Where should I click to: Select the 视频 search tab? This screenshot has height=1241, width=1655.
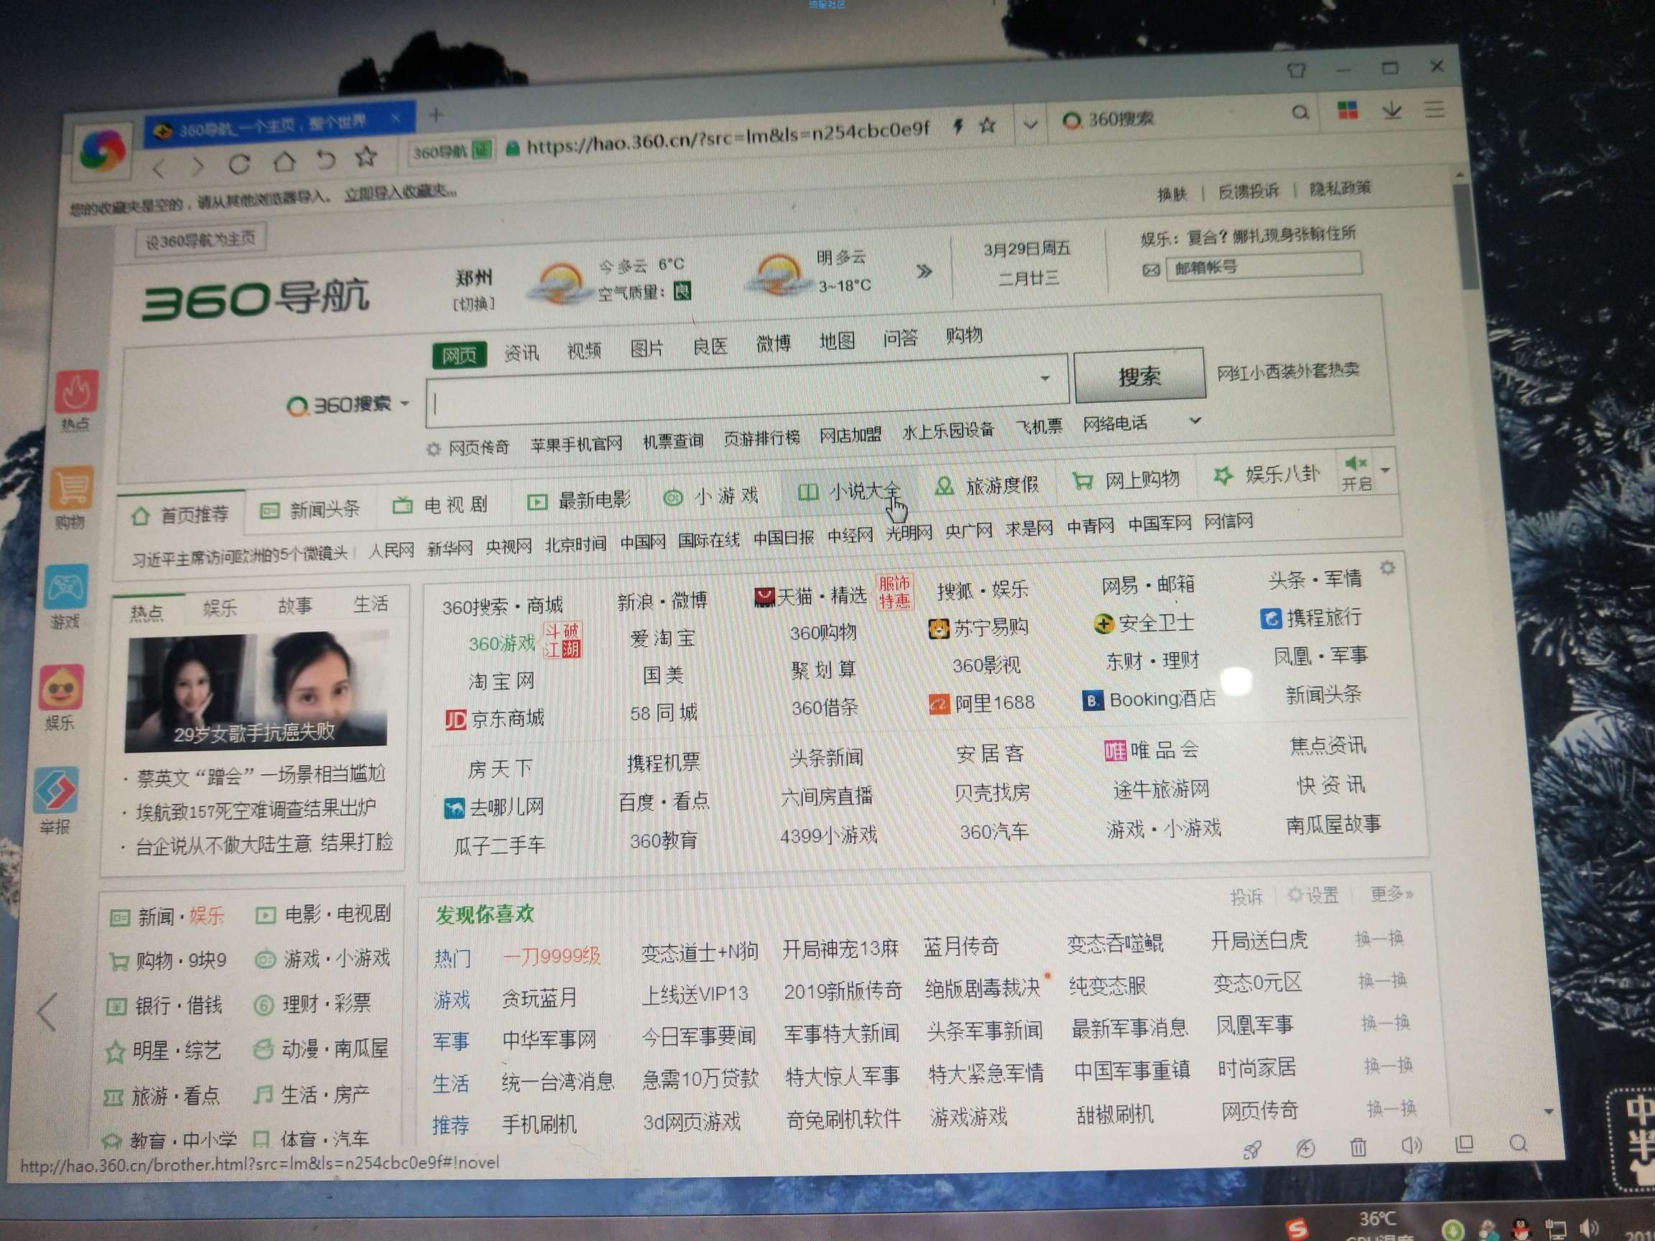pos(584,350)
